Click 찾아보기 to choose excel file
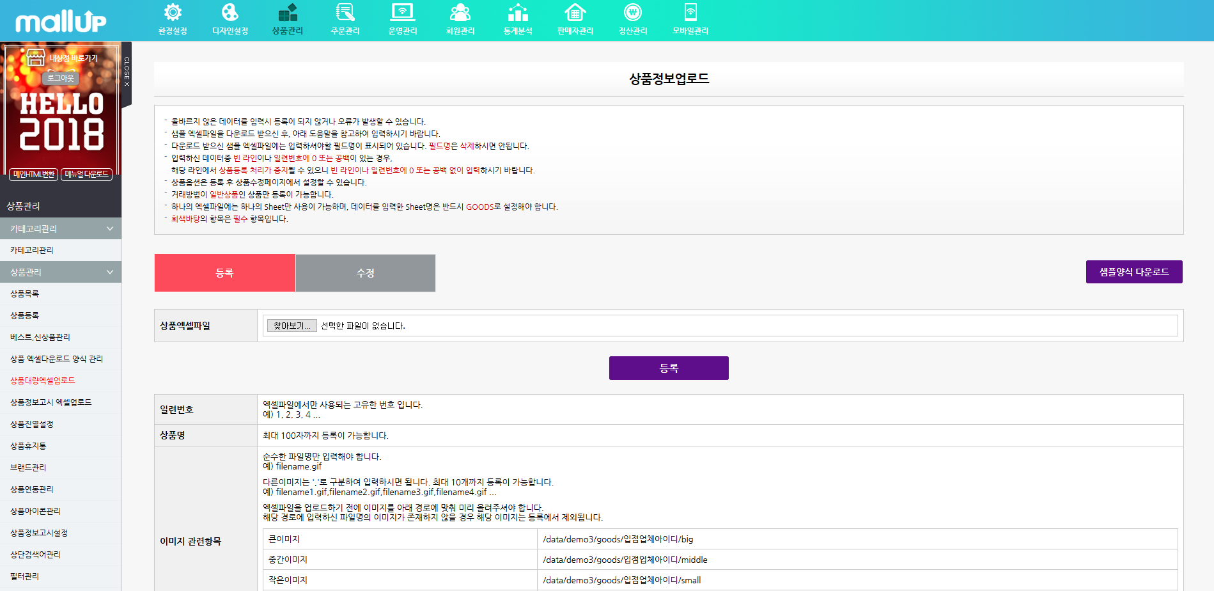Viewport: 1214px width, 591px height. [x=292, y=326]
